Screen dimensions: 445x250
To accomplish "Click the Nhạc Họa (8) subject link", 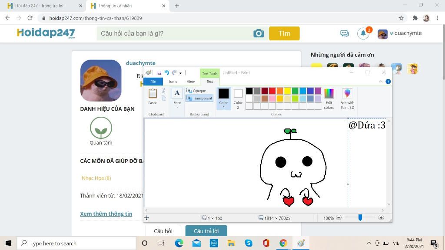I will [96, 178].
